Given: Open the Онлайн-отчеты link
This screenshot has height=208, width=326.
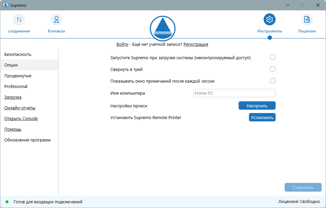Looking at the screenshot, I should [x=20, y=108].
